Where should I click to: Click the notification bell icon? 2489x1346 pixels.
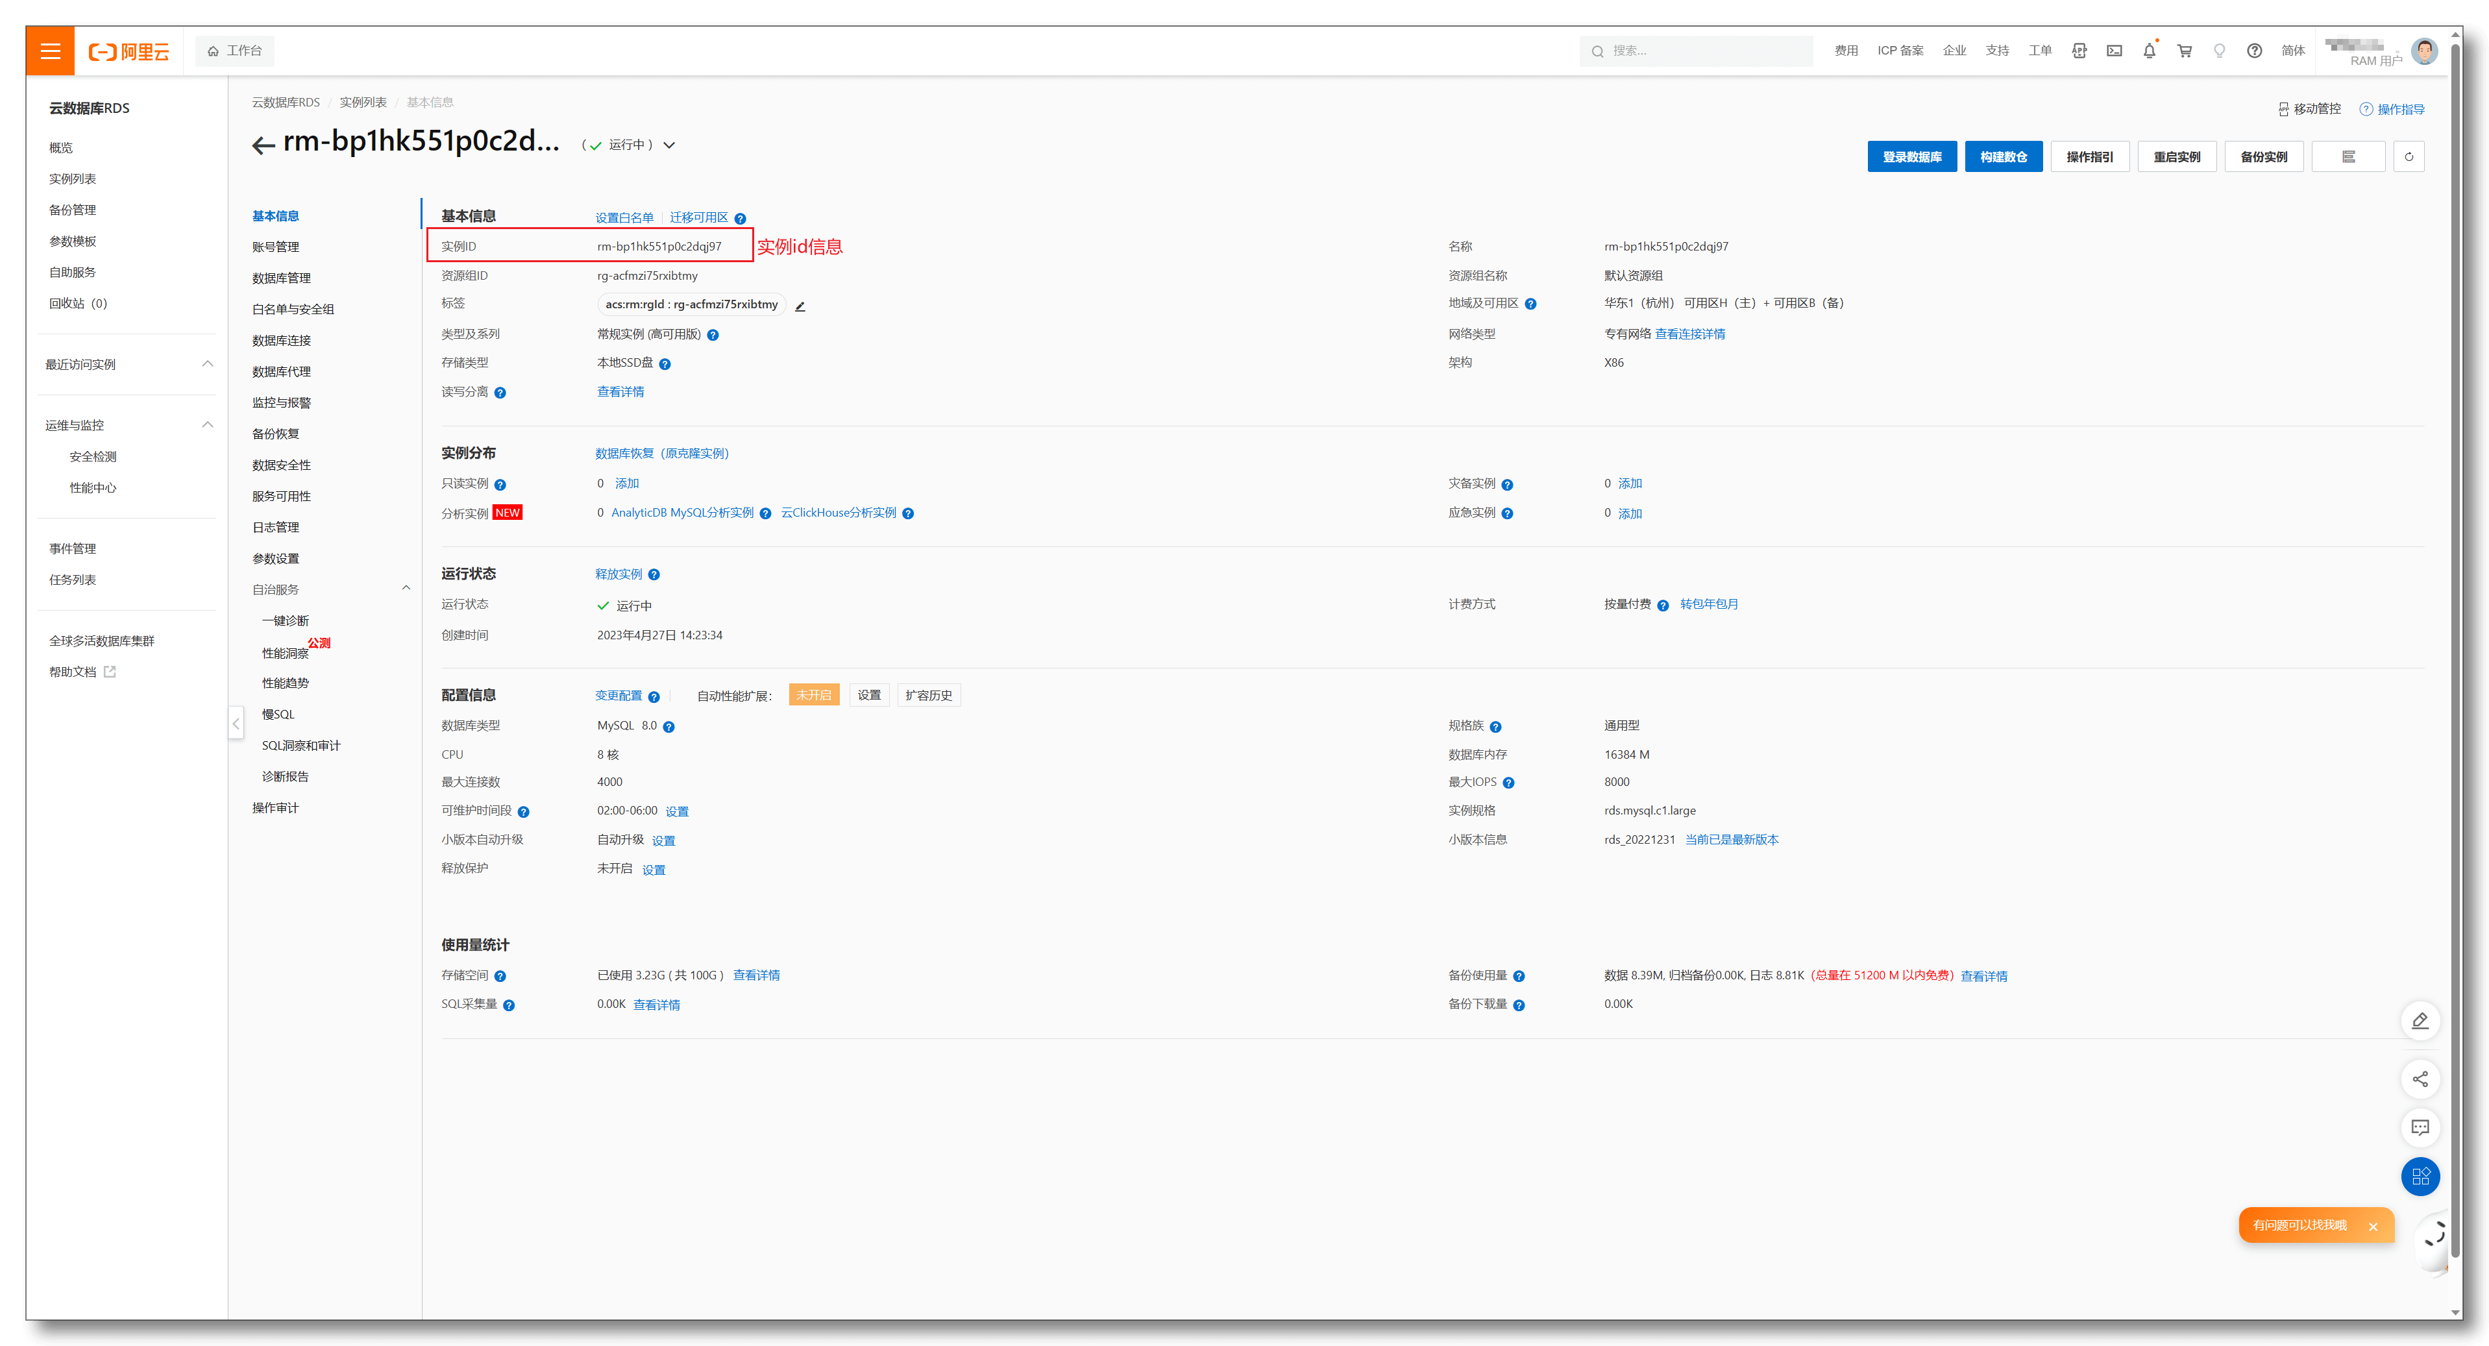(2149, 51)
